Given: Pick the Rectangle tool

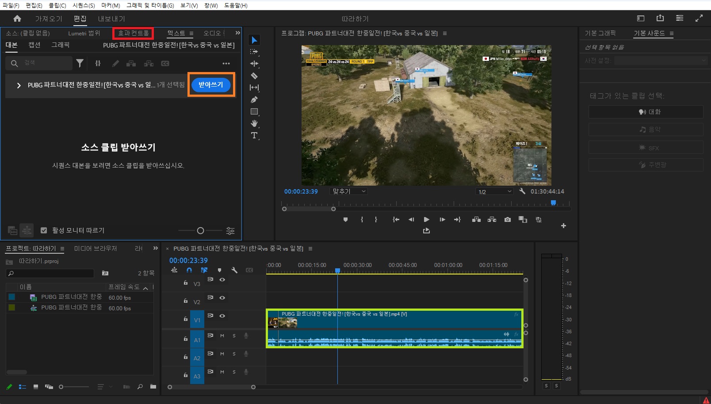Looking at the screenshot, I should [254, 112].
